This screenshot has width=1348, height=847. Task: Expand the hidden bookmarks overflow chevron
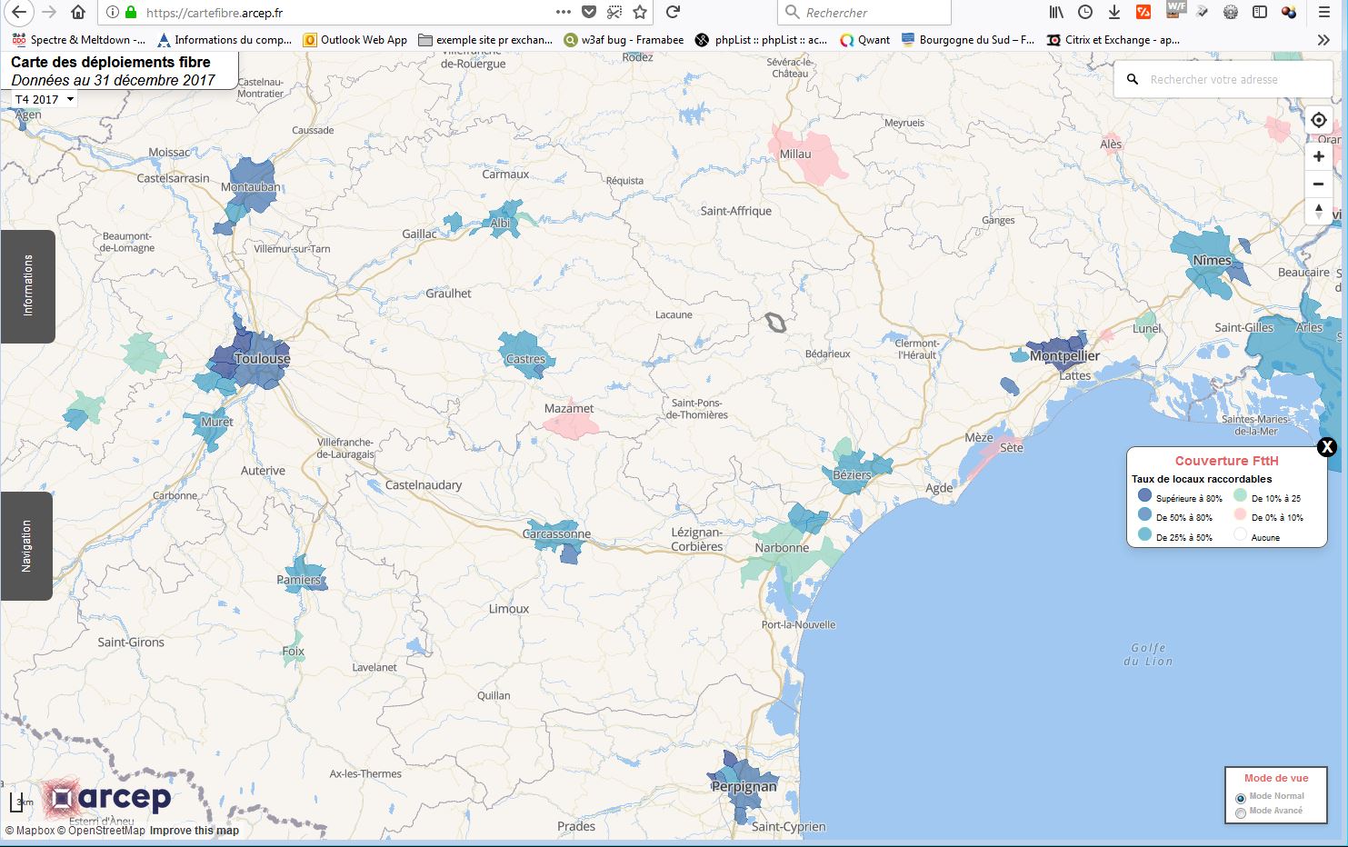[1323, 40]
